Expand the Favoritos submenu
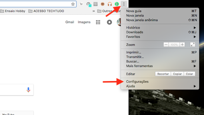 (x=160, y=37)
